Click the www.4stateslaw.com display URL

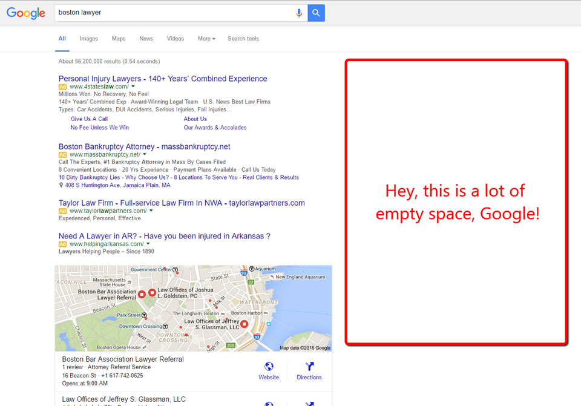point(99,87)
